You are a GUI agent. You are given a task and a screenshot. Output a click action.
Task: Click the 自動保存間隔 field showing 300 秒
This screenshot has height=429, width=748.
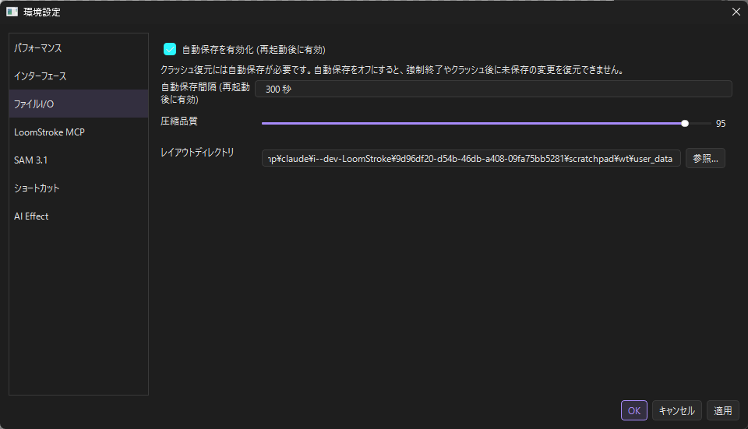click(x=493, y=89)
